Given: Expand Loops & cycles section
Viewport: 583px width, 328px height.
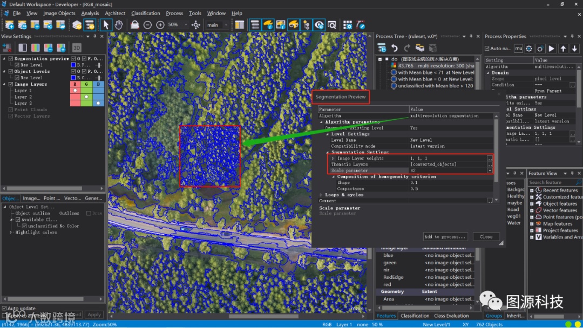Looking at the screenshot, I should click(322, 195).
